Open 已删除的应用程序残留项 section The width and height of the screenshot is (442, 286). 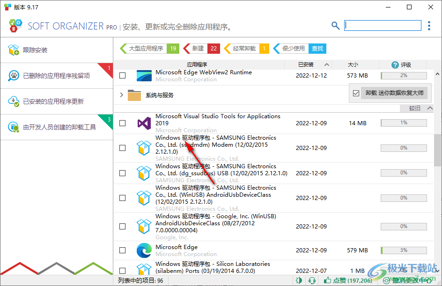click(x=57, y=76)
